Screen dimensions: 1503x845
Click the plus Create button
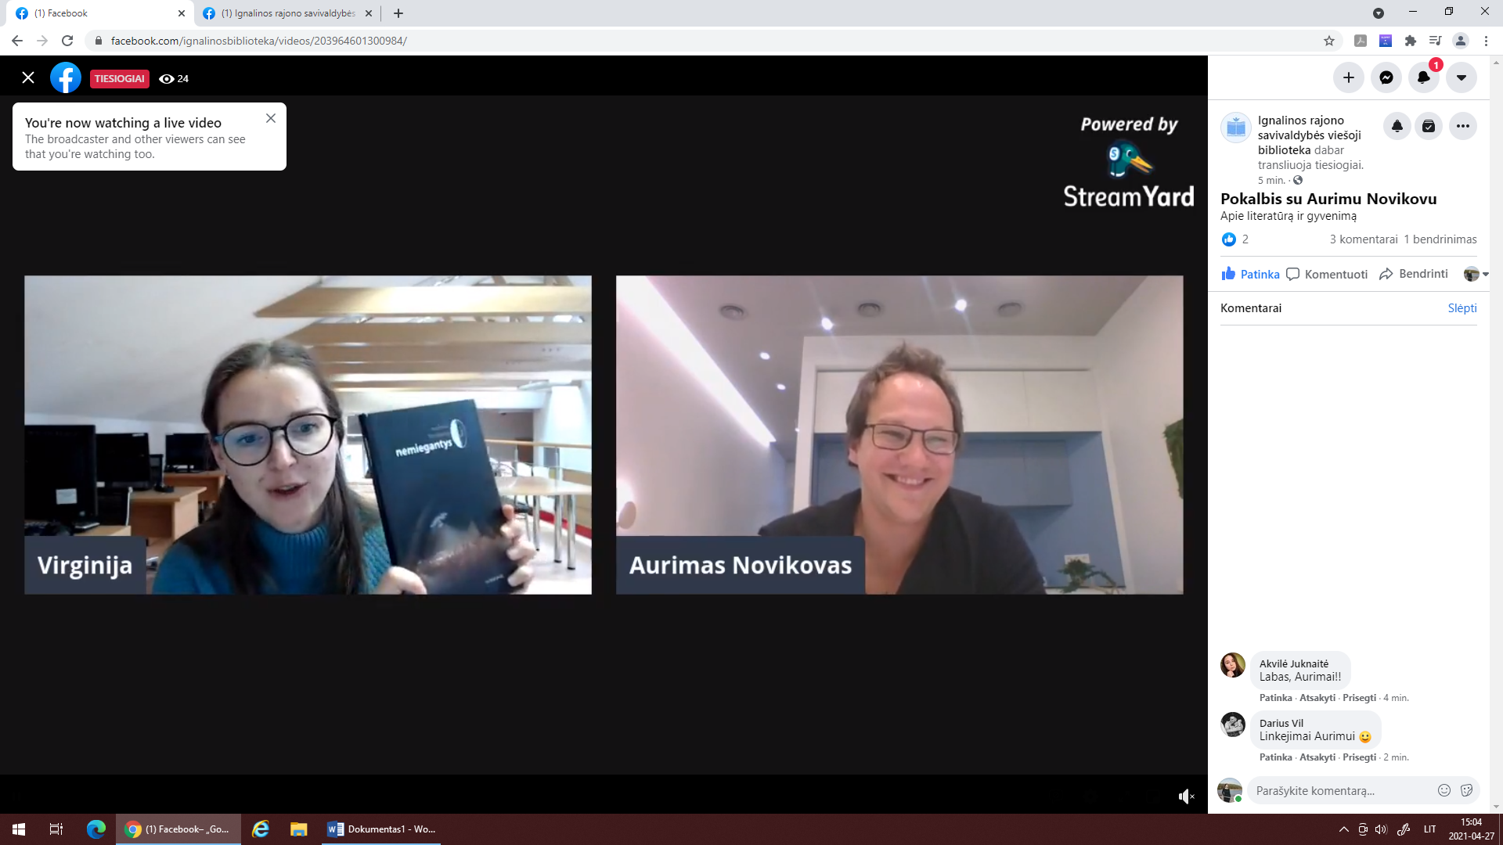pyautogui.click(x=1348, y=77)
